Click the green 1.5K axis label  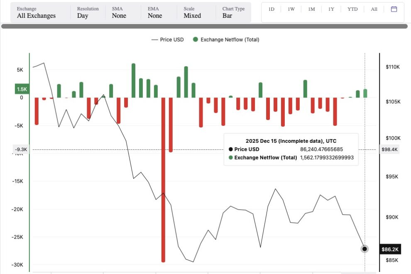click(x=22, y=89)
